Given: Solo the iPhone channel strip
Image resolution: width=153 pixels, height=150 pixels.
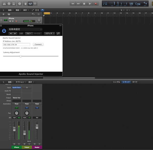Looking at the screenshot, I should [x=19, y=144].
